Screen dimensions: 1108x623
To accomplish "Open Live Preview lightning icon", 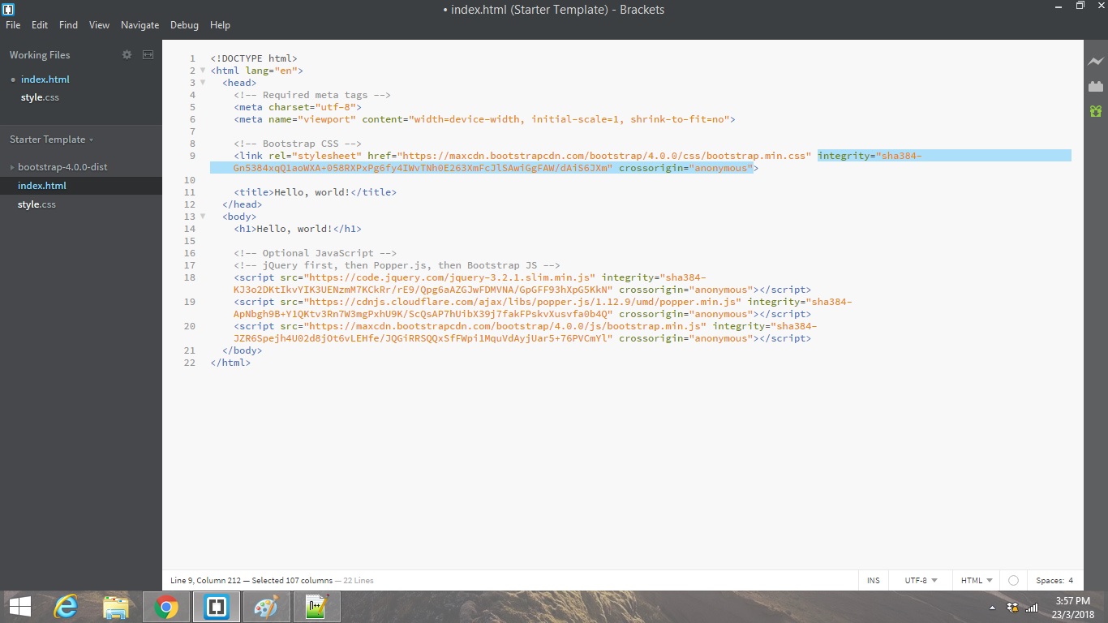I will click(x=1096, y=62).
